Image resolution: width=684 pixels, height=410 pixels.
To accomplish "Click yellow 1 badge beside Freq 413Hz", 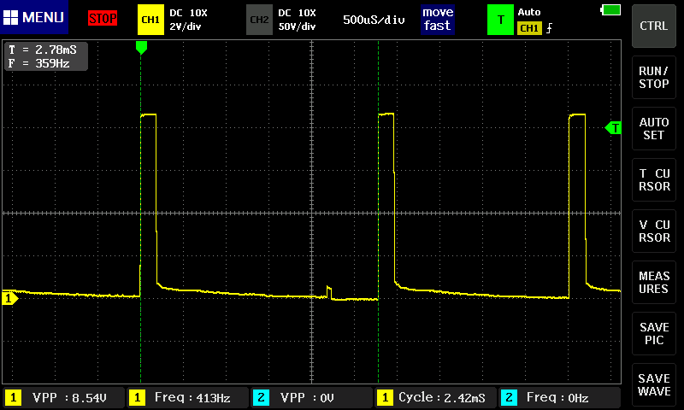I will 137,397.
